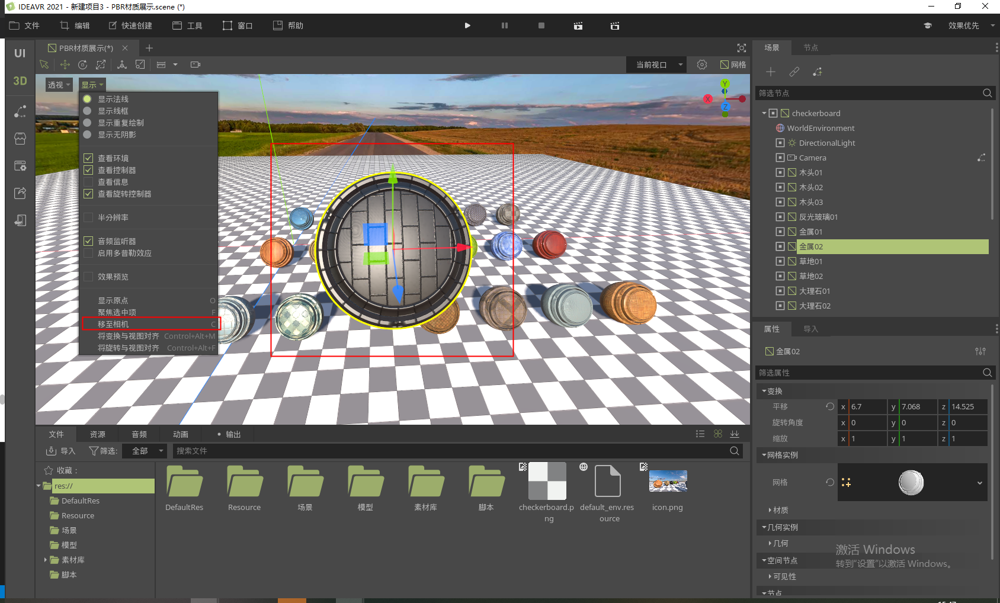Viewport: 1000px width, 603px height.
Task: Toggle fullscreen viewport icon
Action: [741, 48]
